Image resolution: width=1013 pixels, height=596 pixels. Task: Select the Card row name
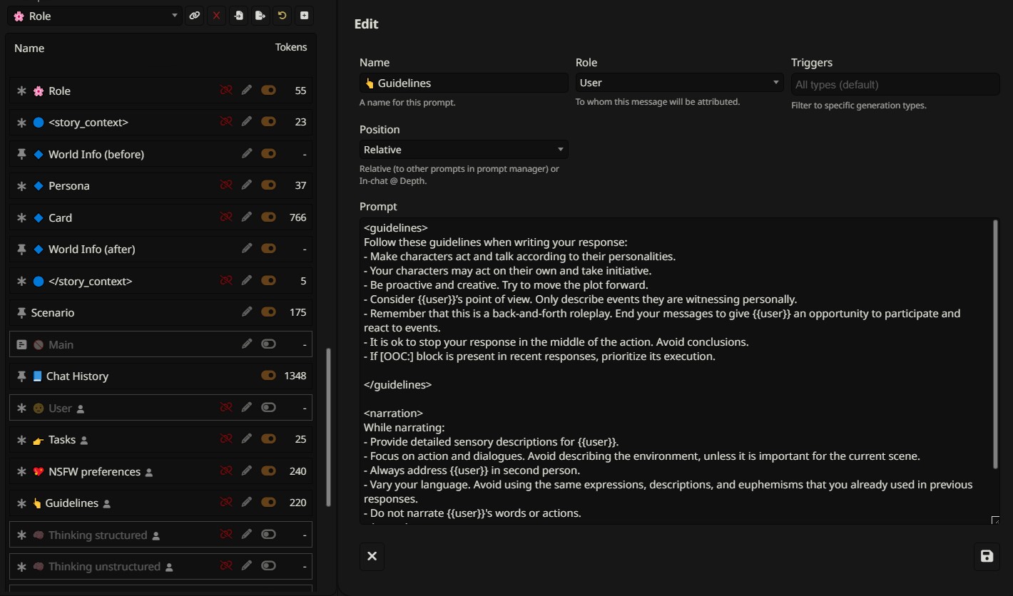pos(60,217)
